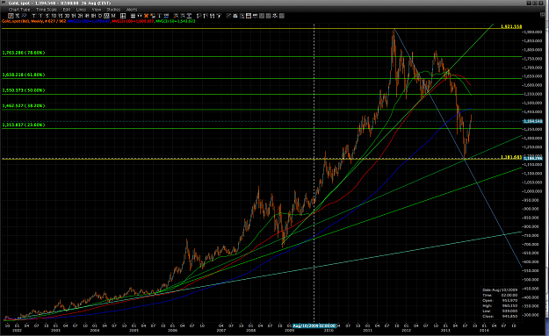The width and height of the screenshot is (549, 336).
Task: Switch to the 1H timeframe
Action: click(74, 16)
